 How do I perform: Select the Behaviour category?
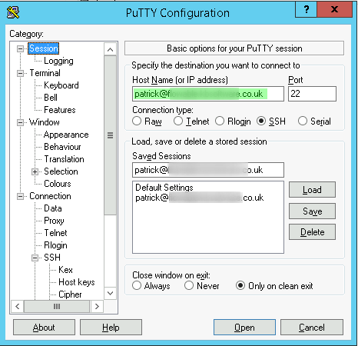pos(62,147)
